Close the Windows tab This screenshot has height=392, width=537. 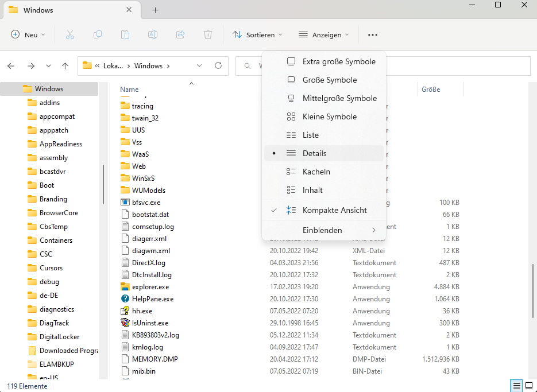tap(129, 10)
